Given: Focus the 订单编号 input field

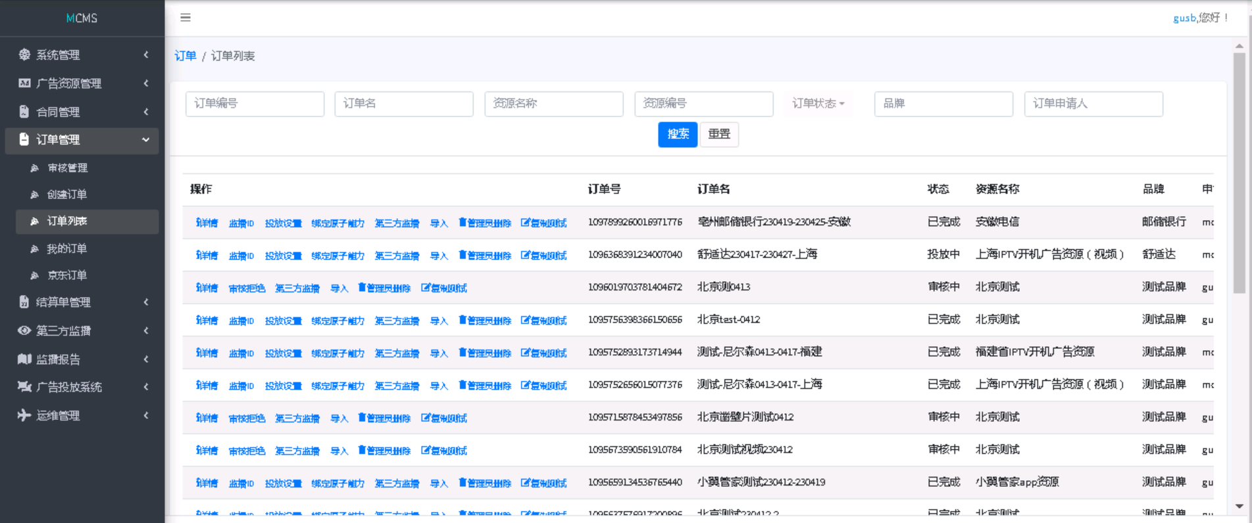Looking at the screenshot, I should point(255,104).
